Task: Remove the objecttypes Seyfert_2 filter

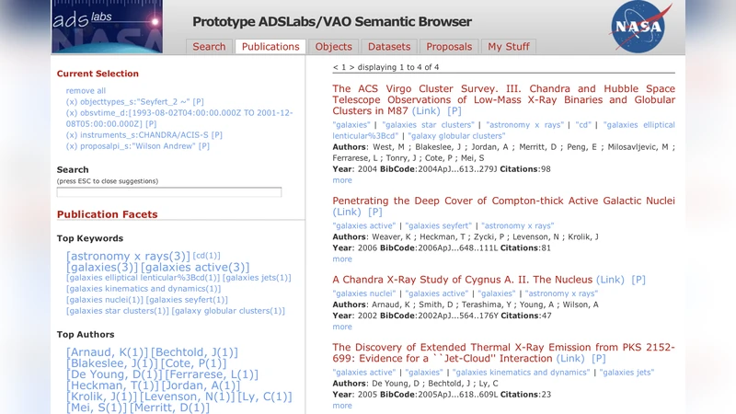Action: (x=72, y=102)
